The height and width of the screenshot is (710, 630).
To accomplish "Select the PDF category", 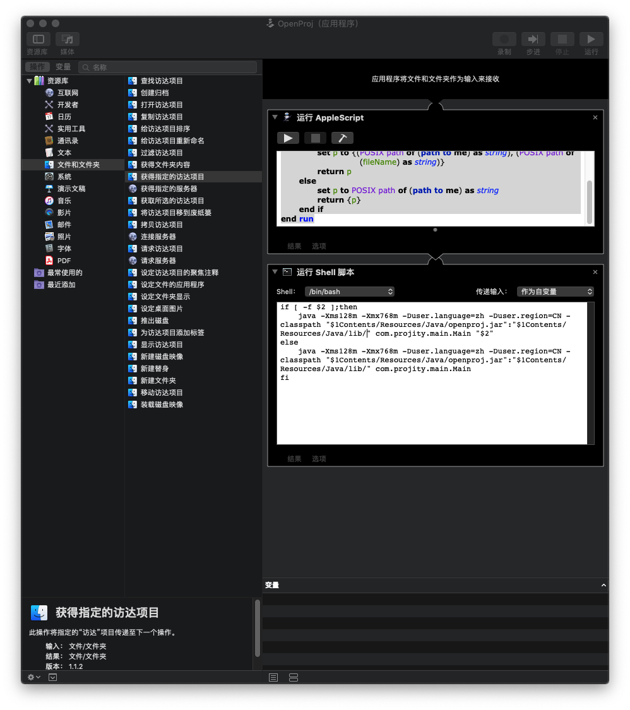I will pos(64,261).
